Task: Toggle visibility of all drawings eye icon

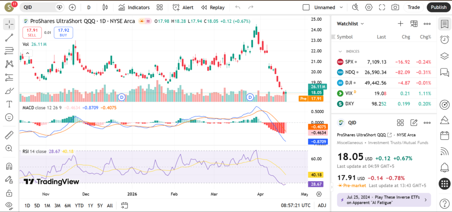Action: pos(9,205)
